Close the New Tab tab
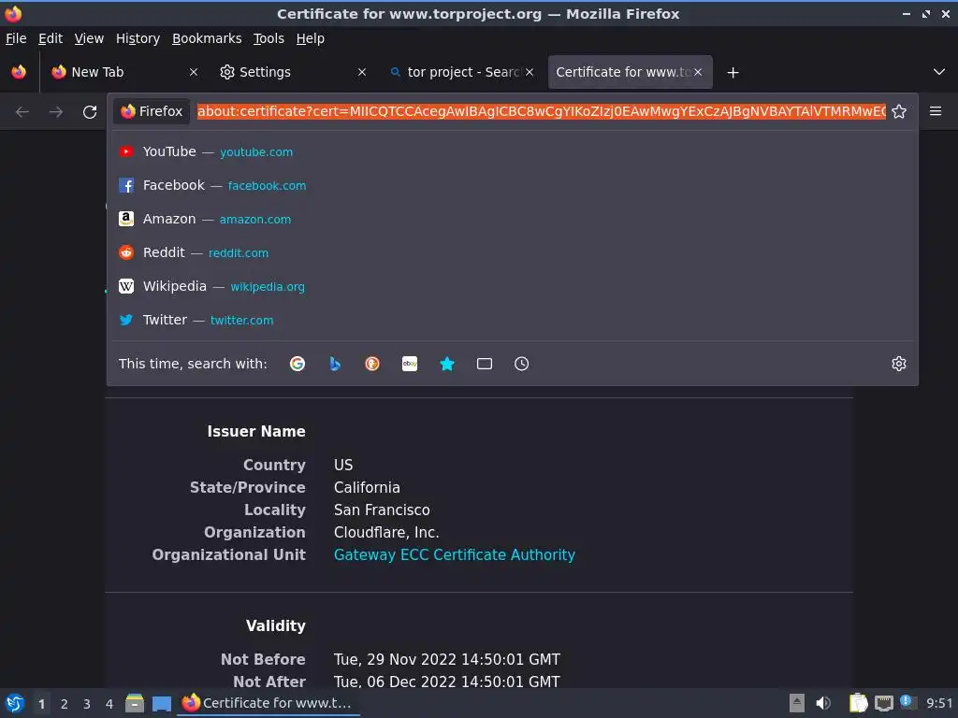 (x=194, y=72)
